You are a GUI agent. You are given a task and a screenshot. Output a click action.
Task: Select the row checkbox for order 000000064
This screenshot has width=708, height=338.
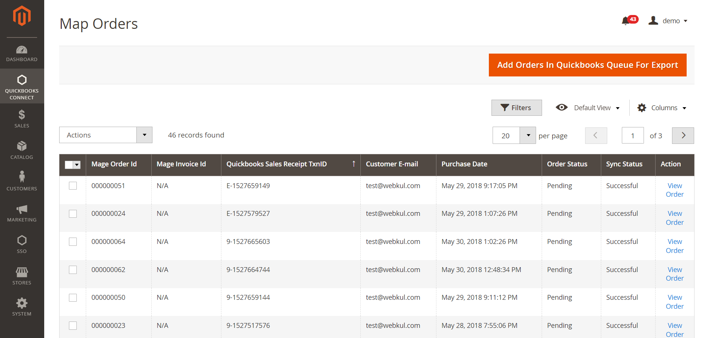73,242
